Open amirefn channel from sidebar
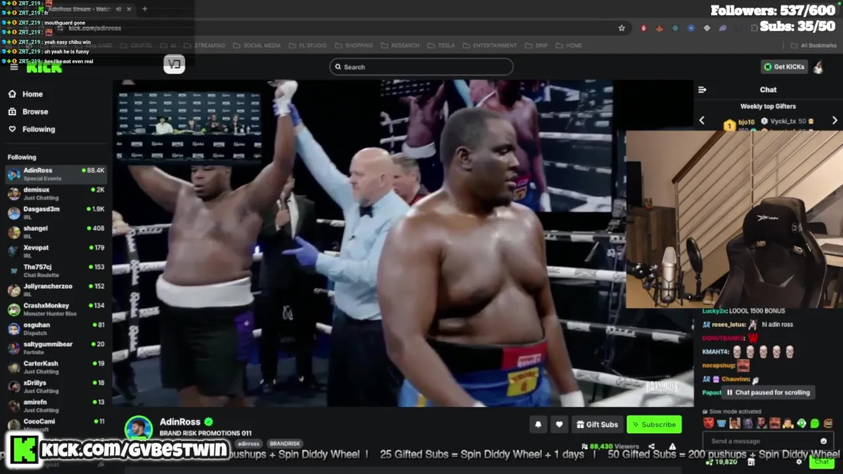Viewport: 843px width, 474px height. point(56,406)
